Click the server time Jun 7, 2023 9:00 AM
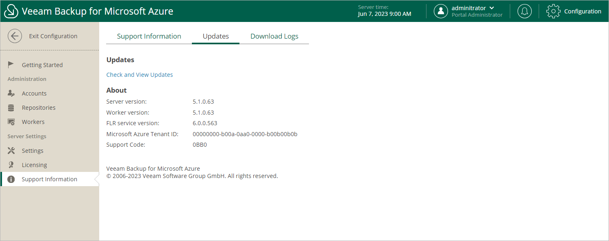Image resolution: width=609 pixels, height=241 pixels. pyautogui.click(x=385, y=14)
